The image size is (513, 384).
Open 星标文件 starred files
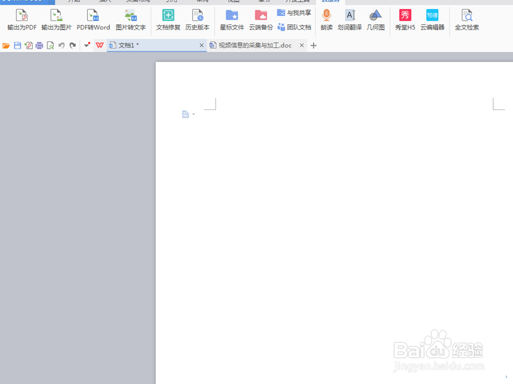pos(232,20)
